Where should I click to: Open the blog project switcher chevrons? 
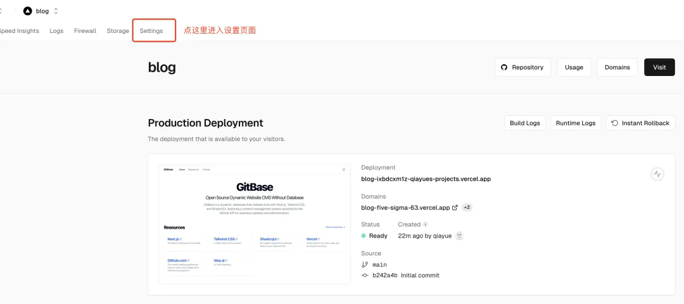(x=56, y=11)
